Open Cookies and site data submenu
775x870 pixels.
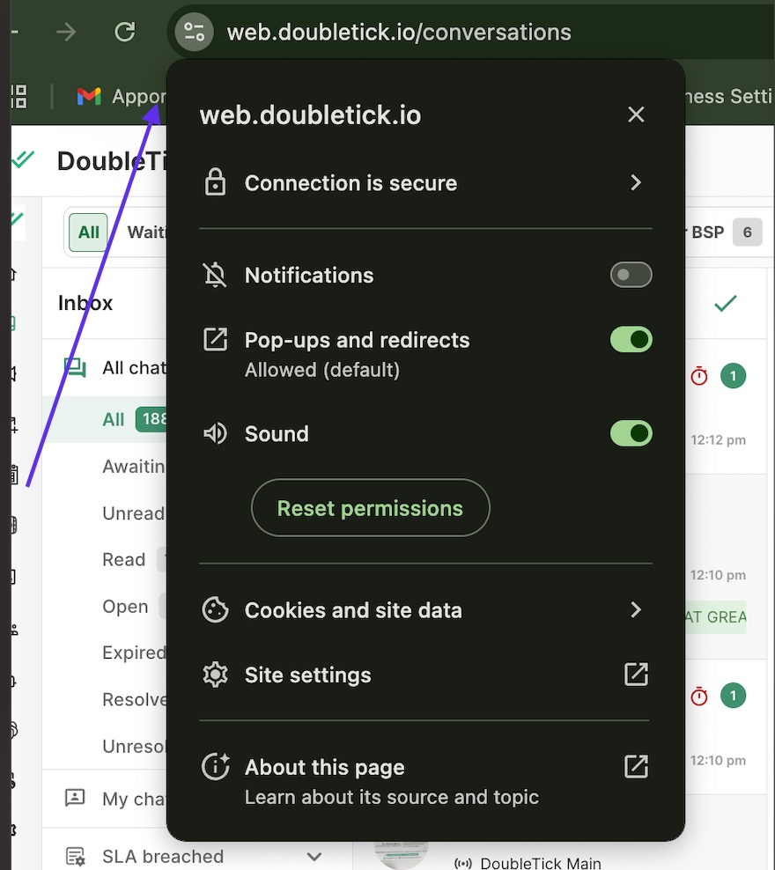[636, 610]
